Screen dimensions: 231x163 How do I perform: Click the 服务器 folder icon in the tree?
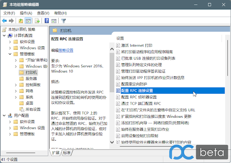coord(22,79)
